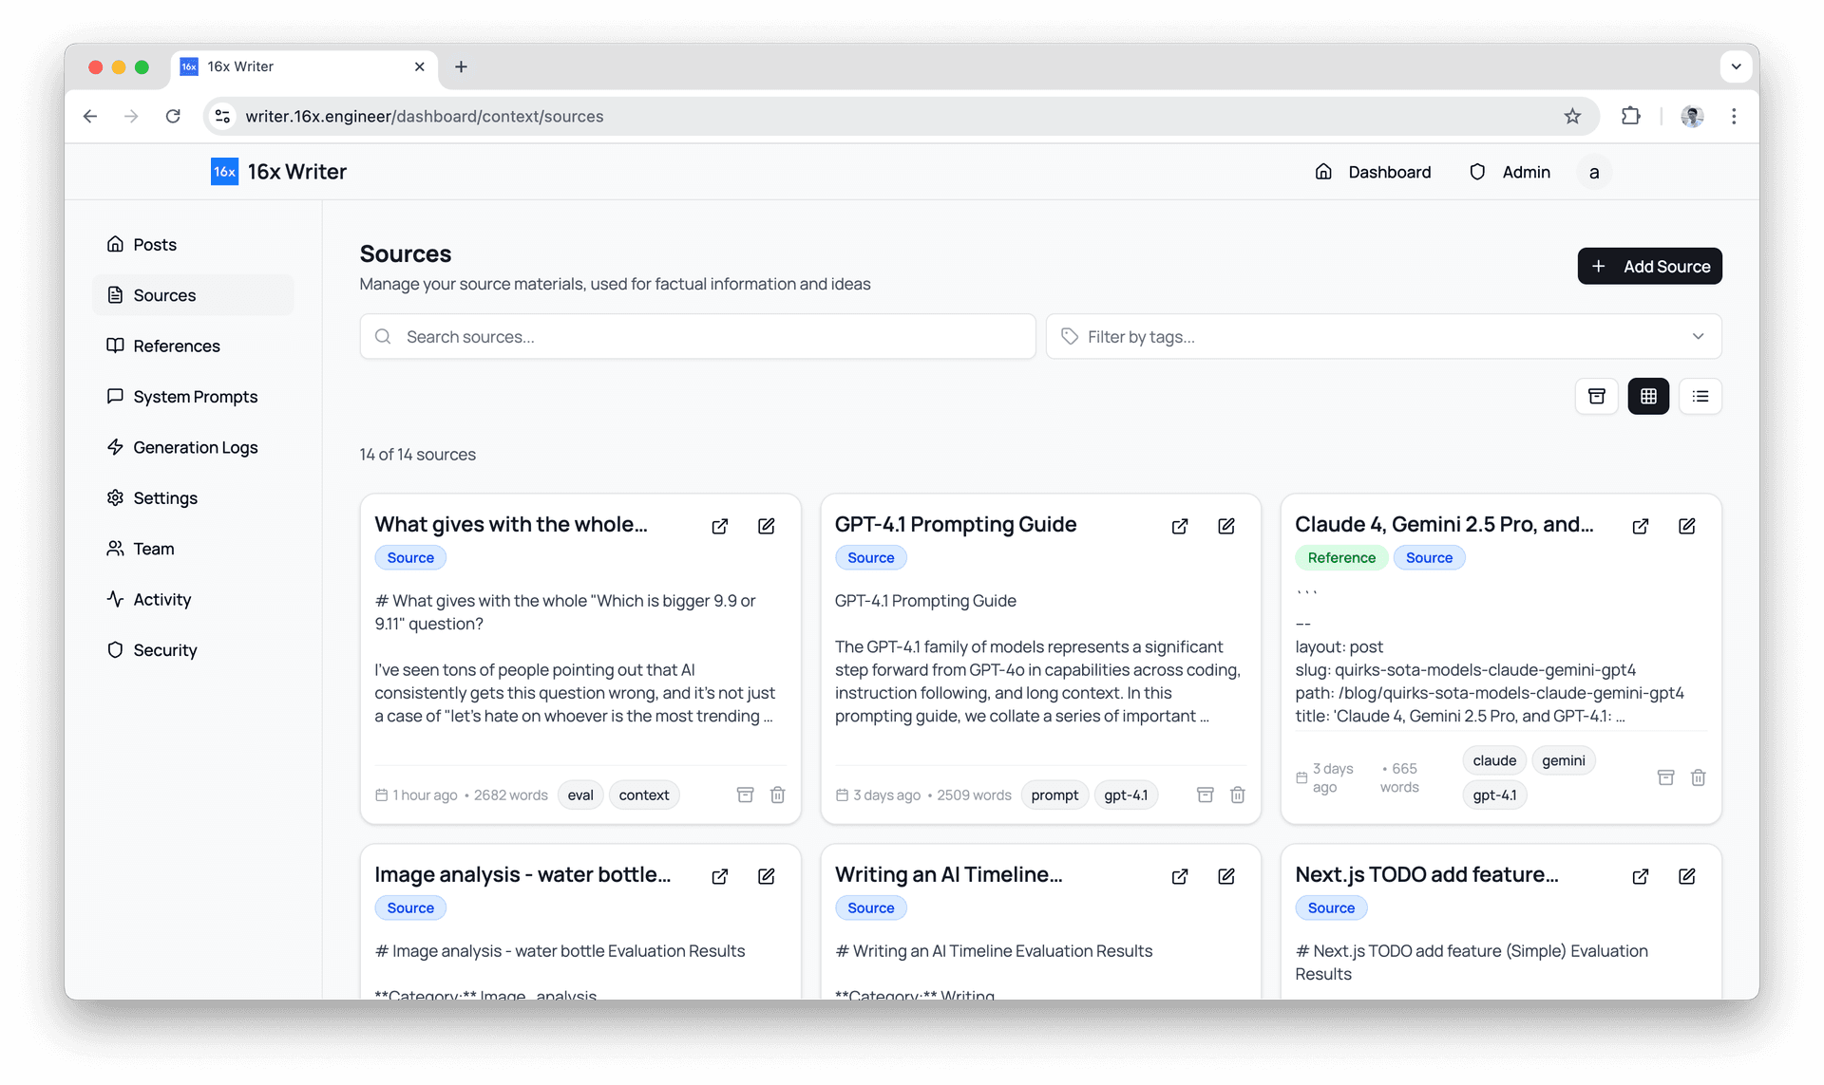The image size is (1824, 1085).
Task: Open Activity in the sidebar
Action: tap(194, 599)
